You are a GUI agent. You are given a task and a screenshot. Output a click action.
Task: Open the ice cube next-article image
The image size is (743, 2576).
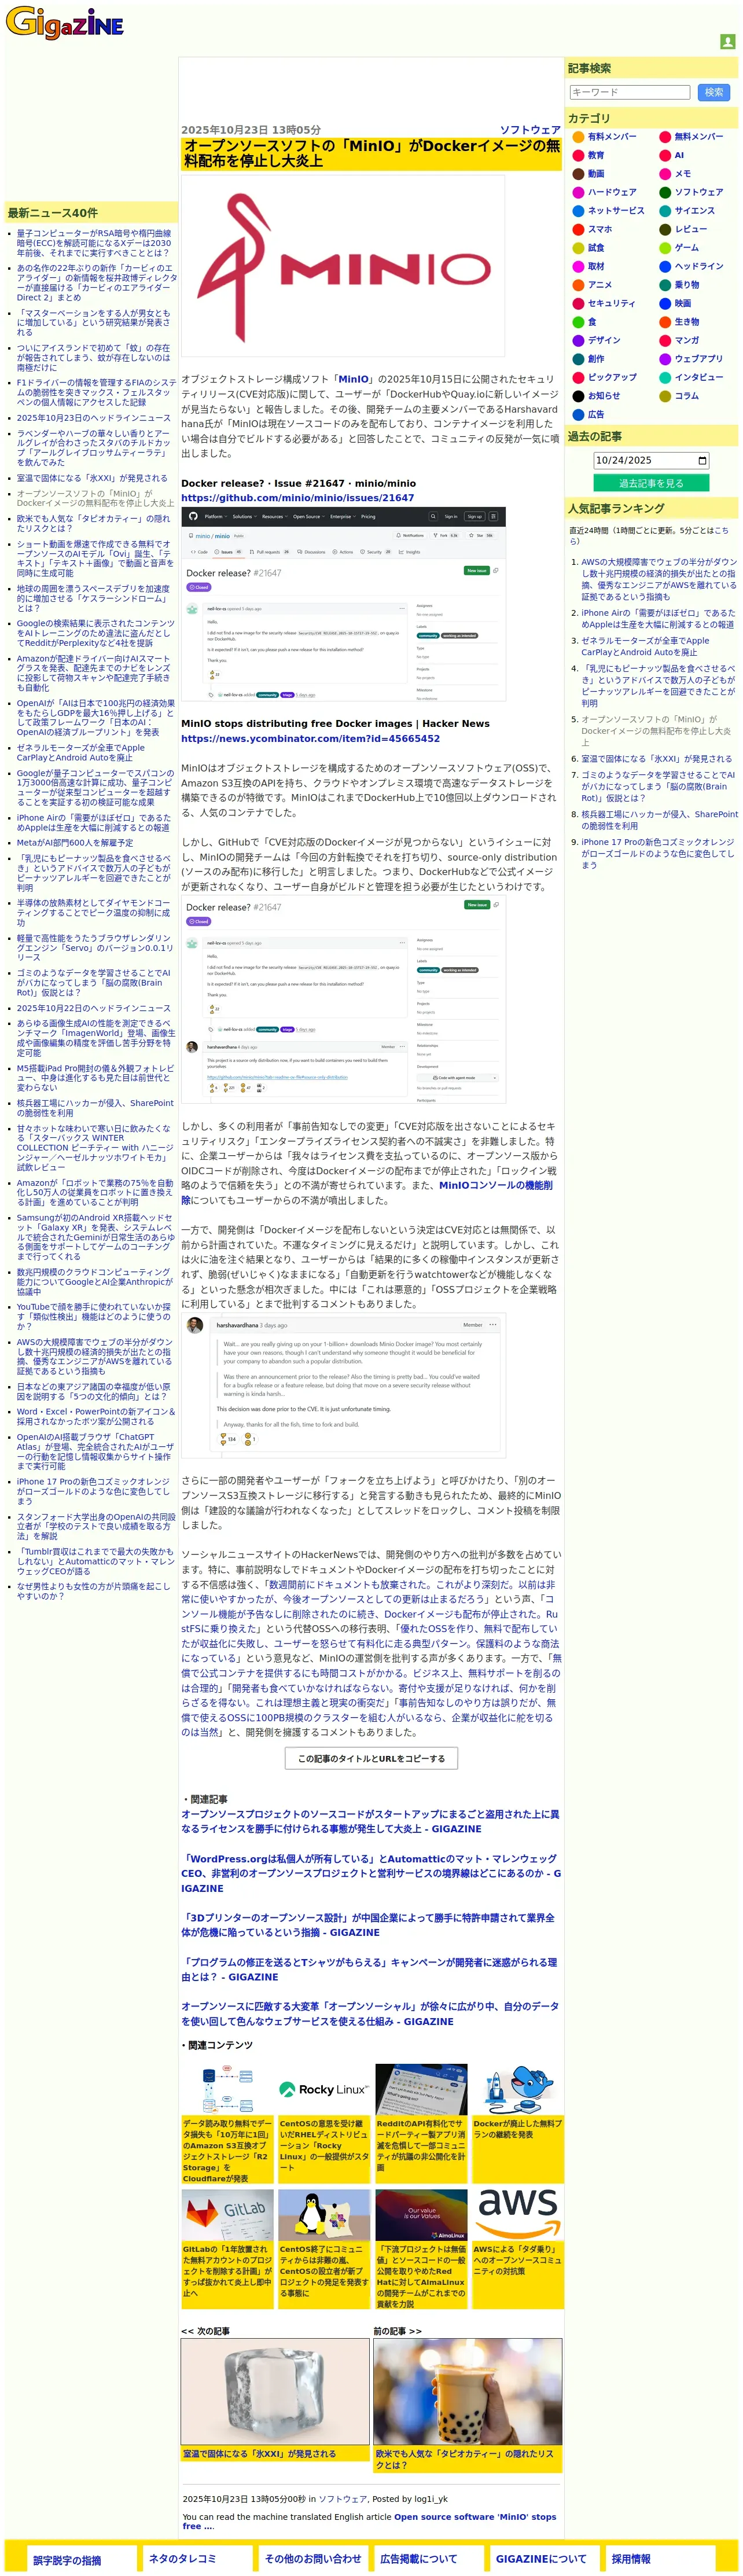coord(274,2391)
